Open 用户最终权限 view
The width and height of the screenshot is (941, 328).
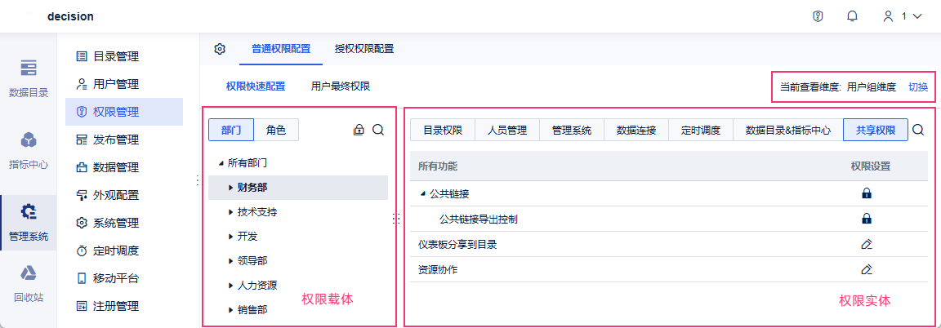click(x=341, y=86)
